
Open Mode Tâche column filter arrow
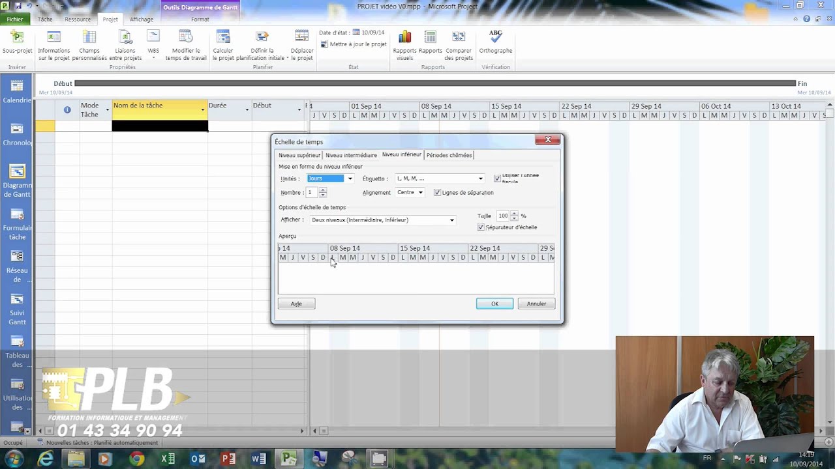[108, 110]
